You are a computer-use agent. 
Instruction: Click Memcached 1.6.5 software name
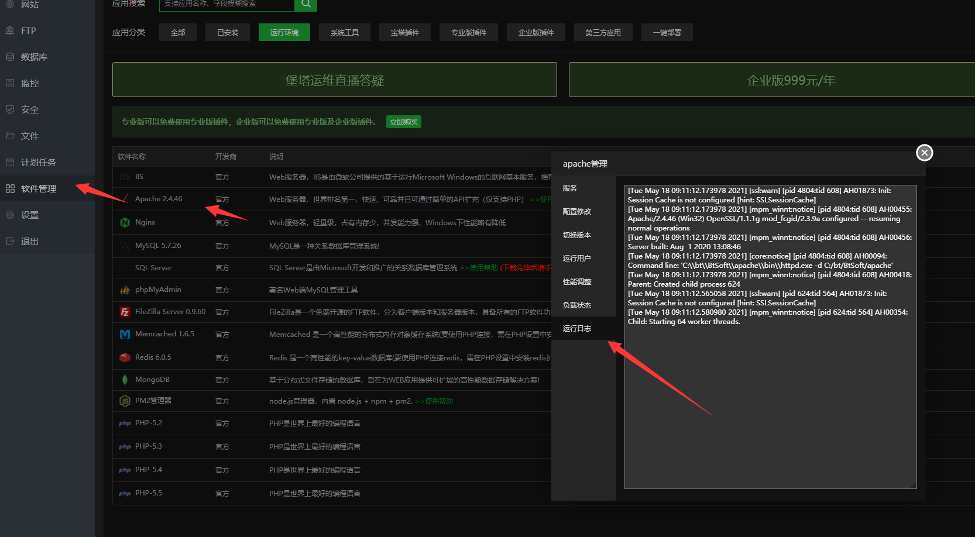164,334
